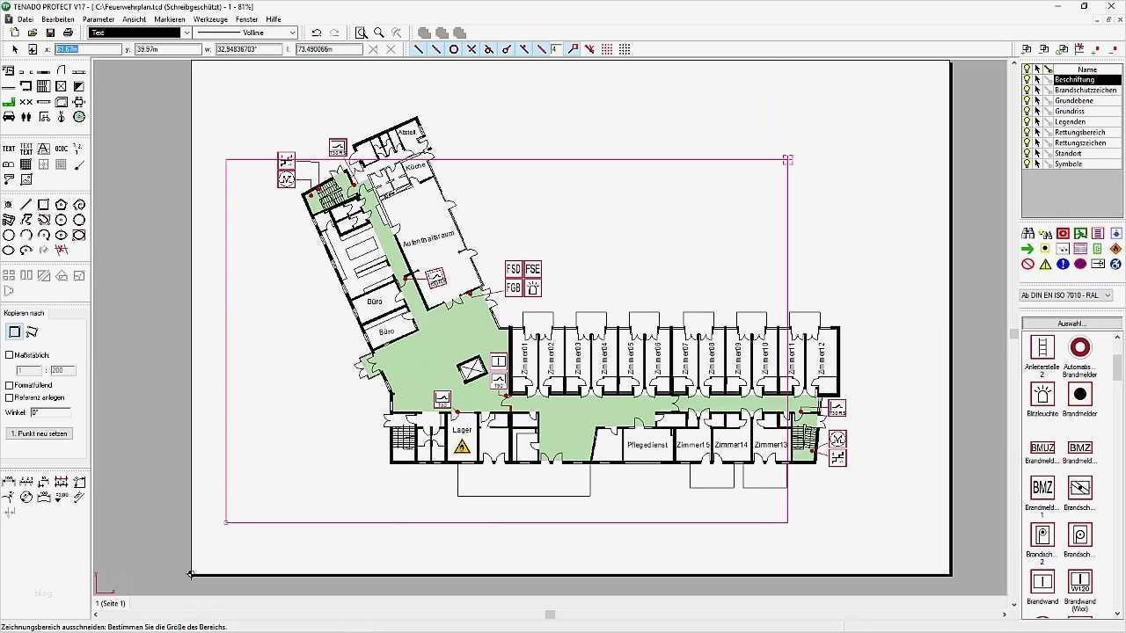Click the undo arrow
This screenshot has height=633, width=1126.
(x=317, y=33)
